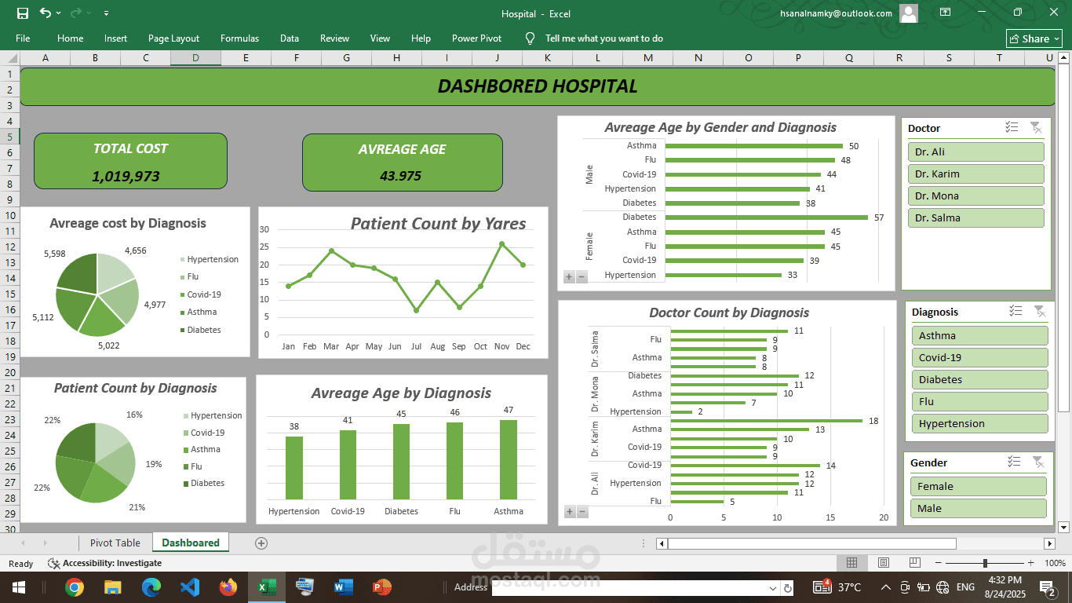
Task: Open Word from the taskbar
Action: 343,587
